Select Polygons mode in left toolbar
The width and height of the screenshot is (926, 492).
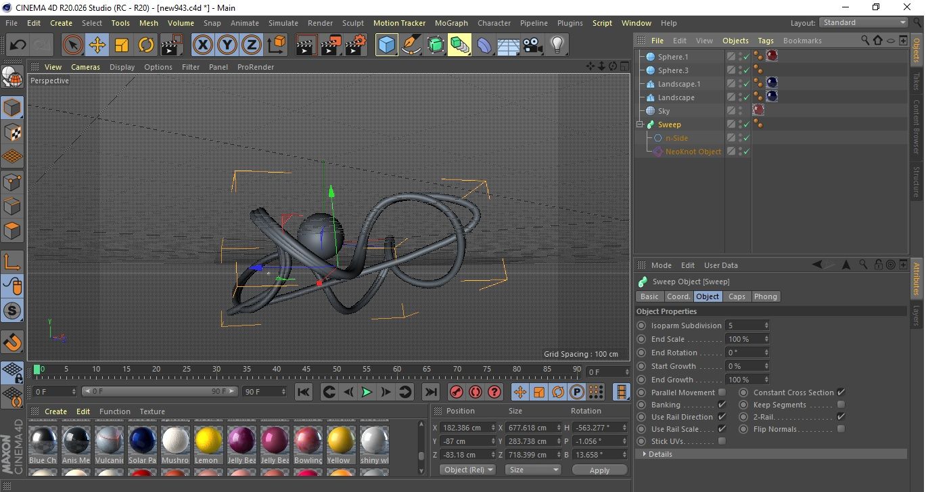[x=12, y=231]
